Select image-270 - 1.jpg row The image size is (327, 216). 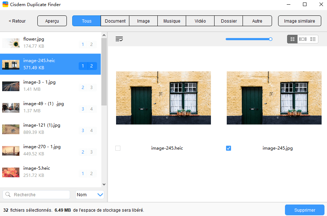pos(50,150)
